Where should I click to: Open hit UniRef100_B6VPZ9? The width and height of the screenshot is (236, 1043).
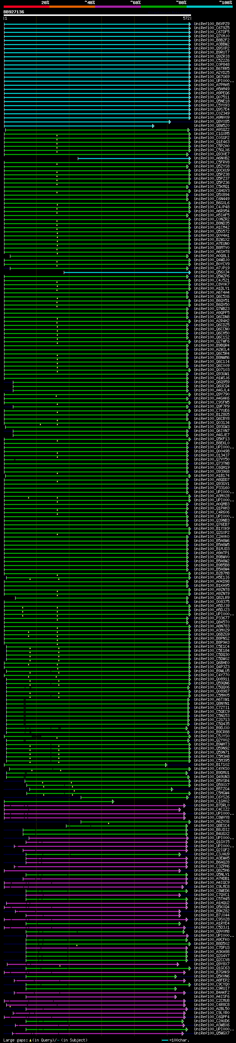tap(212, 24)
